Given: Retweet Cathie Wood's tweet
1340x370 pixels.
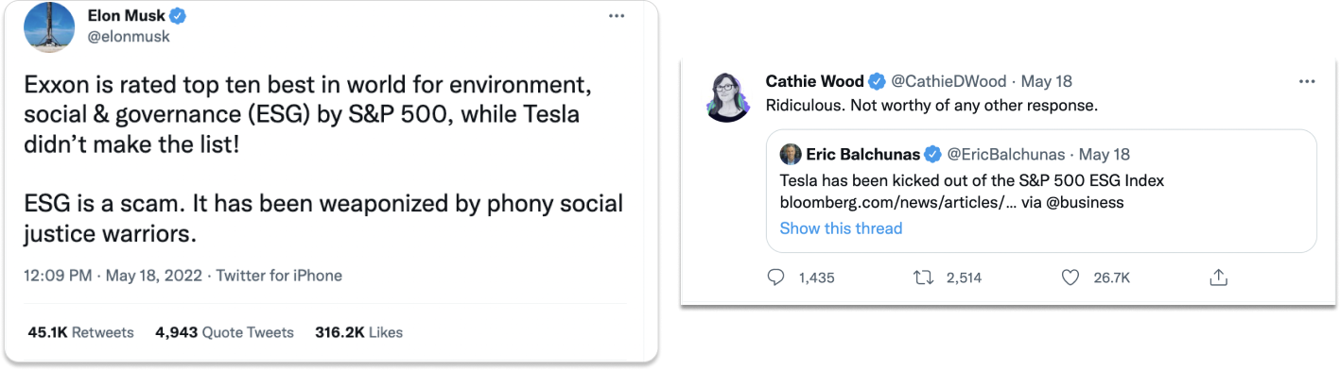Looking at the screenshot, I should [923, 277].
